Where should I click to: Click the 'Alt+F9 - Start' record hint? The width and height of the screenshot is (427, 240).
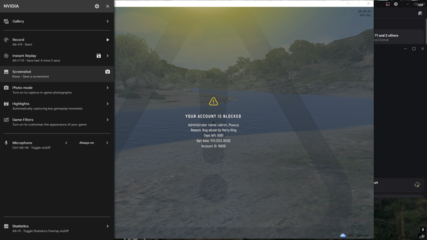point(22,45)
